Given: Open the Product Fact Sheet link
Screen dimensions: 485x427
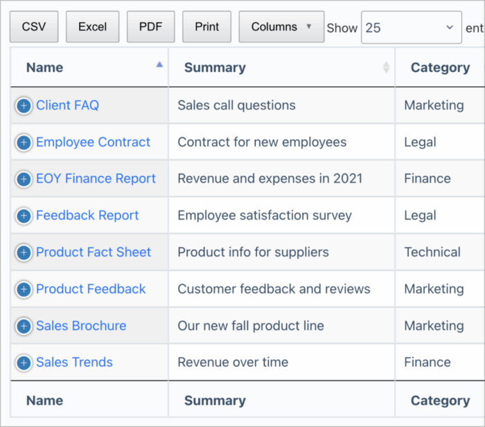Looking at the screenshot, I should (x=94, y=252).
